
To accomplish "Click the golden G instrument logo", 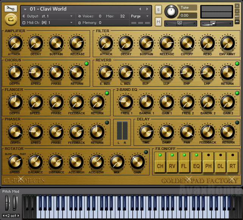I will [x=11, y=20].
